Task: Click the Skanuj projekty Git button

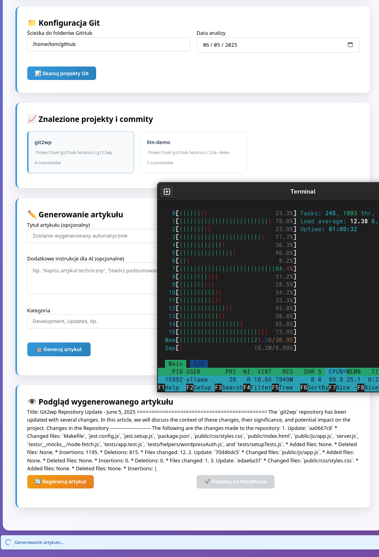Action: (62, 73)
